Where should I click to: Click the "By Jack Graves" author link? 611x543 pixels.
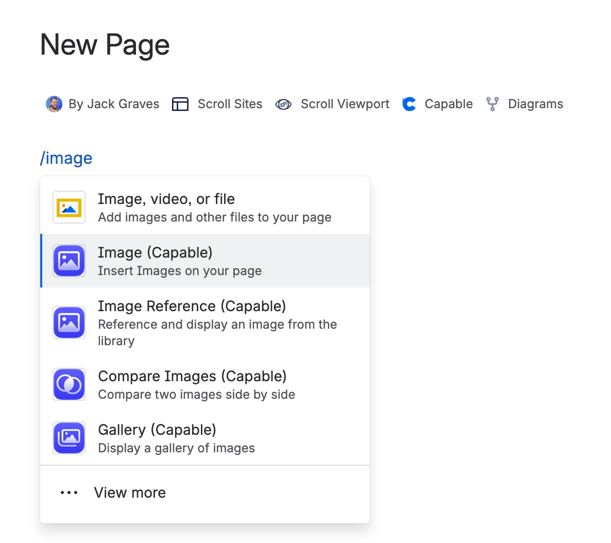114,104
